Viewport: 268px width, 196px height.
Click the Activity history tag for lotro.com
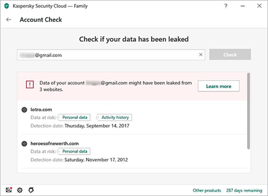tap(114, 117)
